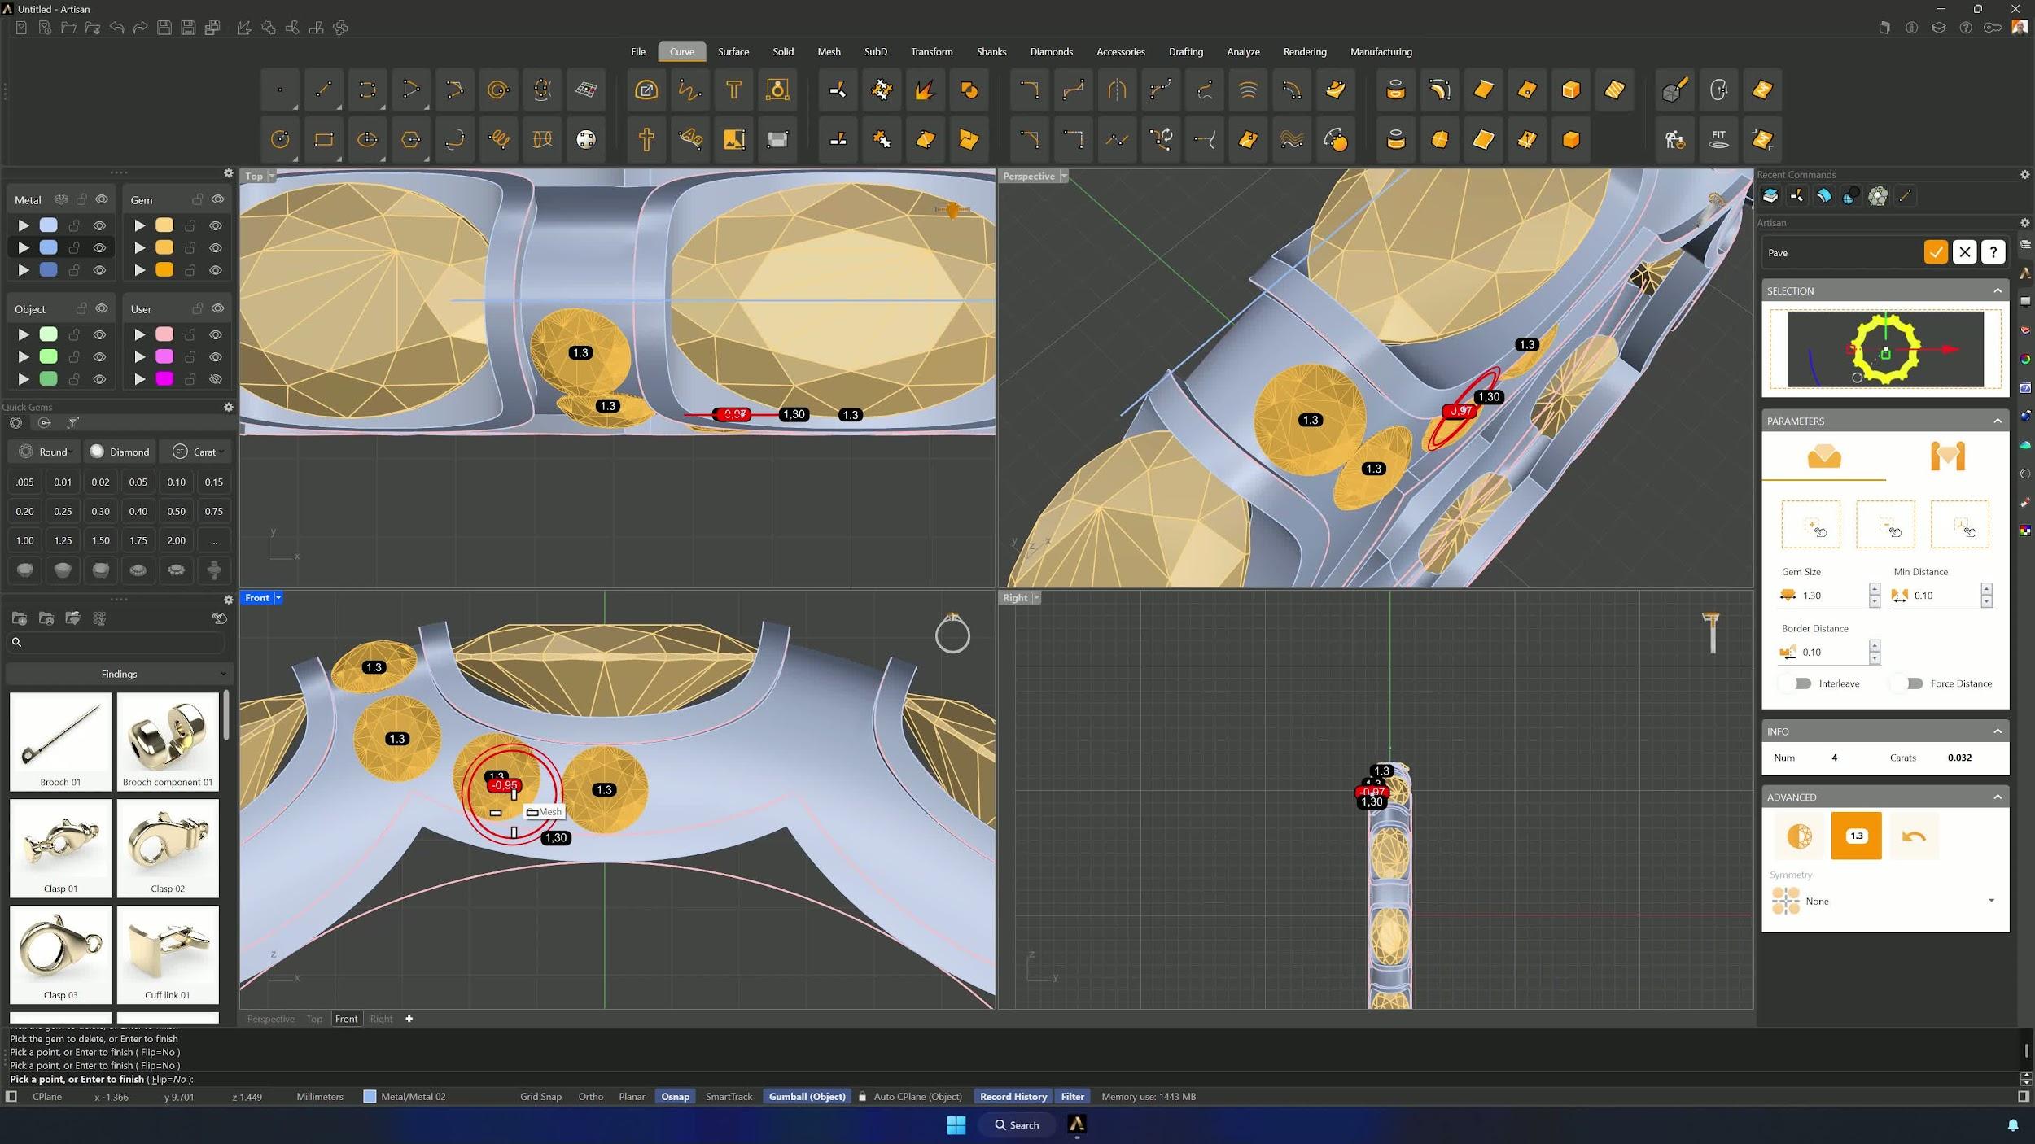Toggle Osnap in the status bar
Image resolution: width=2035 pixels, height=1144 pixels.
coord(675,1097)
